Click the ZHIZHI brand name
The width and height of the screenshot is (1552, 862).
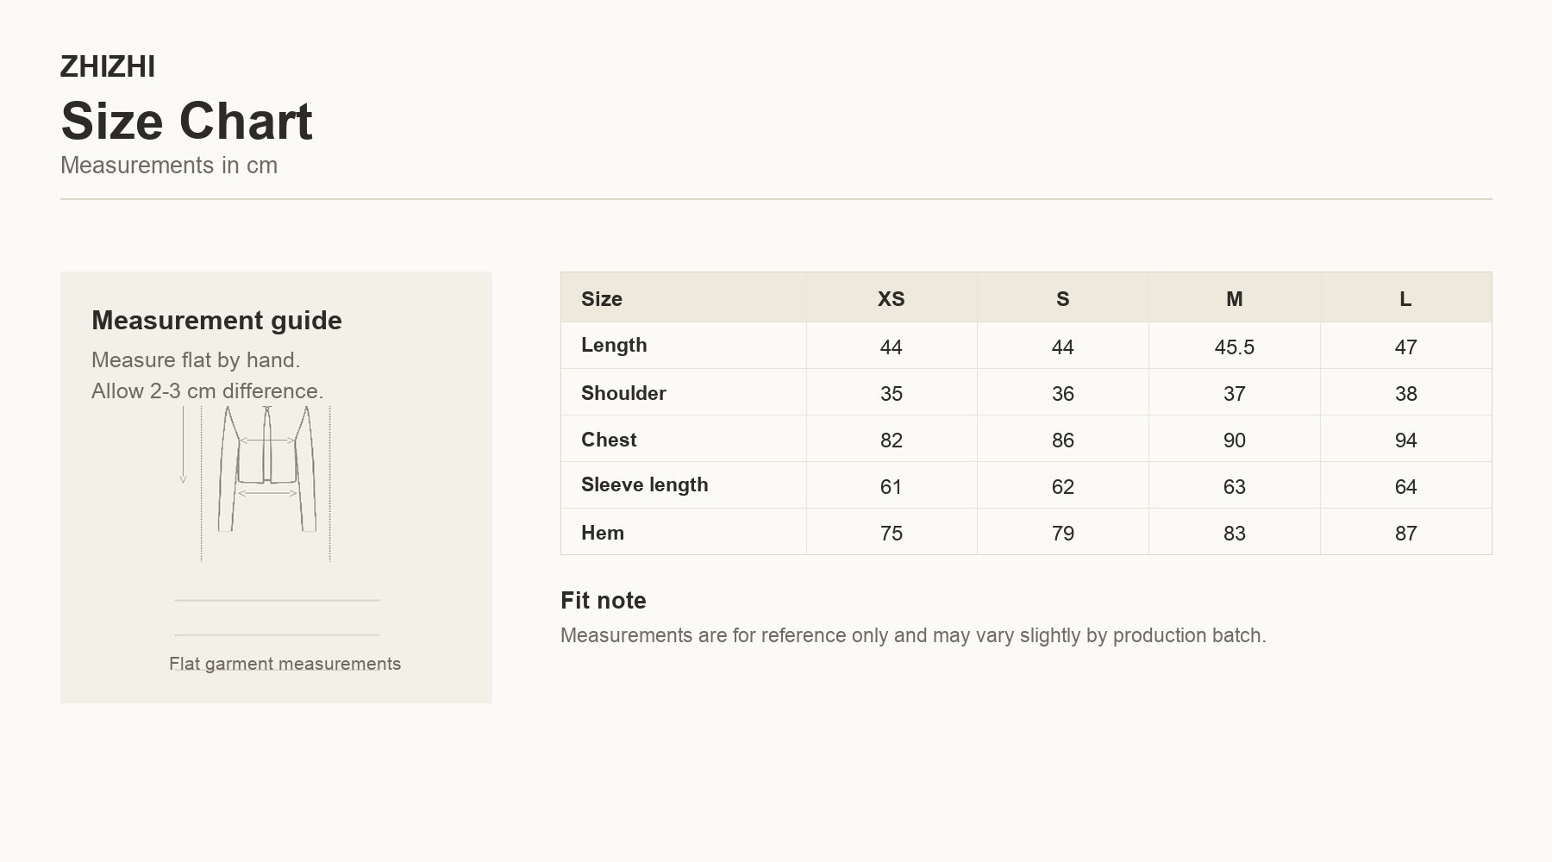point(108,66)
